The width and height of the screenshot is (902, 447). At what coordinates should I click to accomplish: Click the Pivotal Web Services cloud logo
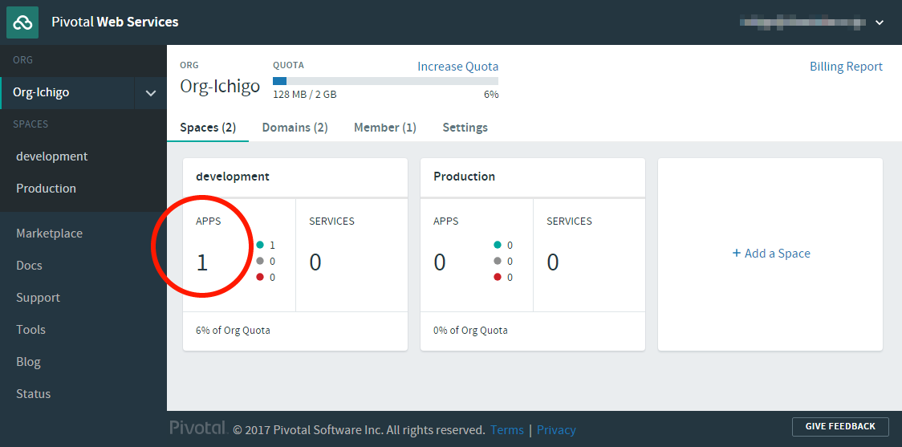click(x=22, y=22)
